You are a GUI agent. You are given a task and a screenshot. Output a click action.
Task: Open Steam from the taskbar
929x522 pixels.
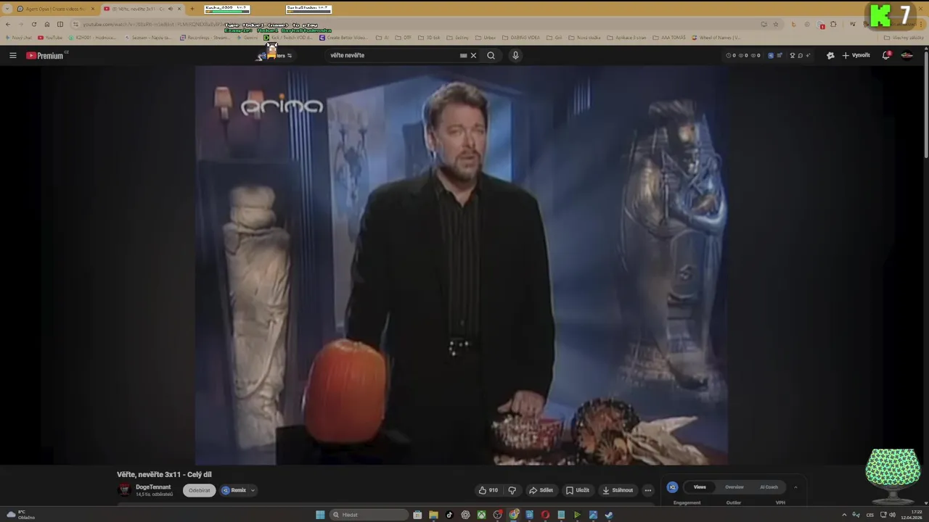pos(609,515)
